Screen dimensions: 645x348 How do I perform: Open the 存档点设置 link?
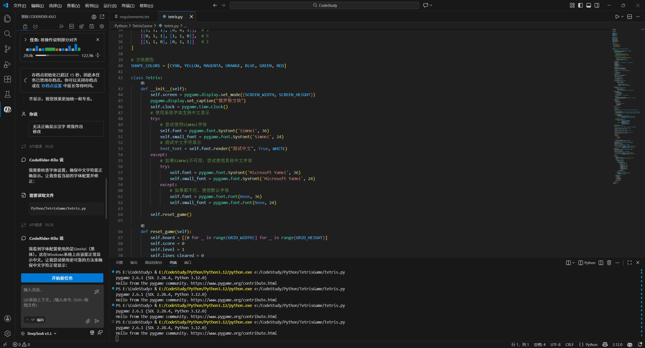(x=51, y=86)
